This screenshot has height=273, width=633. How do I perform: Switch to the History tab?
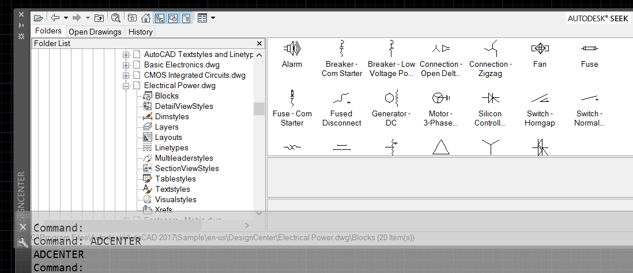pyautogui.click(x=141, y=32)
